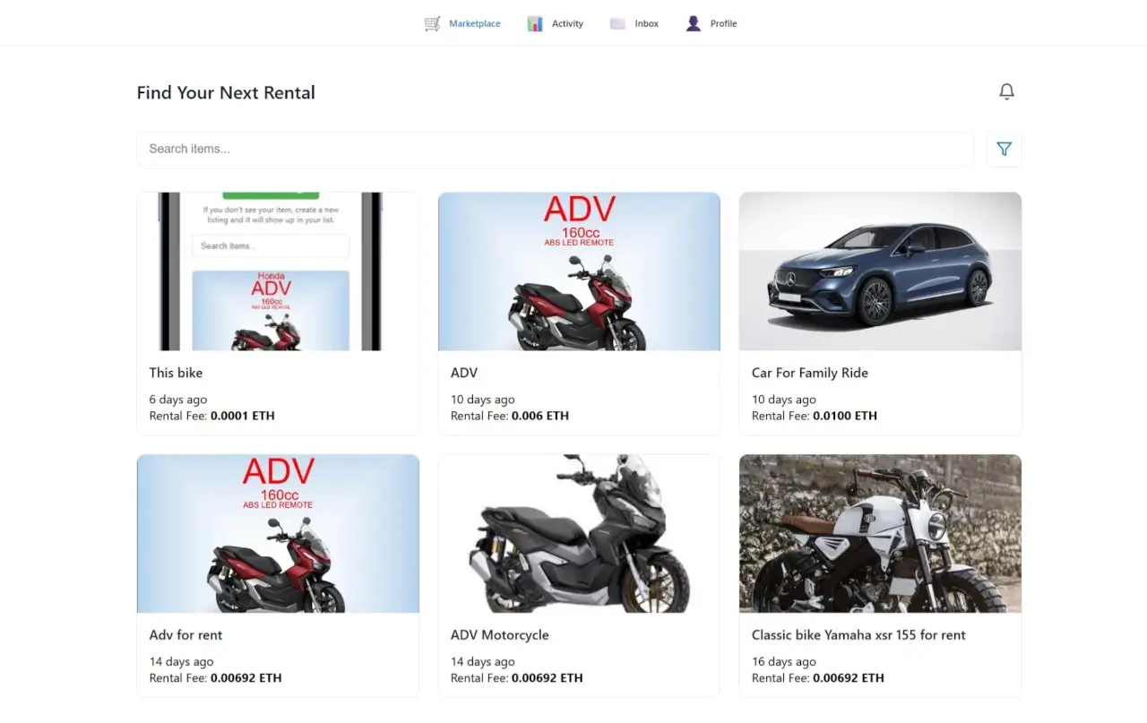Open the filter funnel button
Viewport: 1147px width, 723px height.
pos(1004,150)
